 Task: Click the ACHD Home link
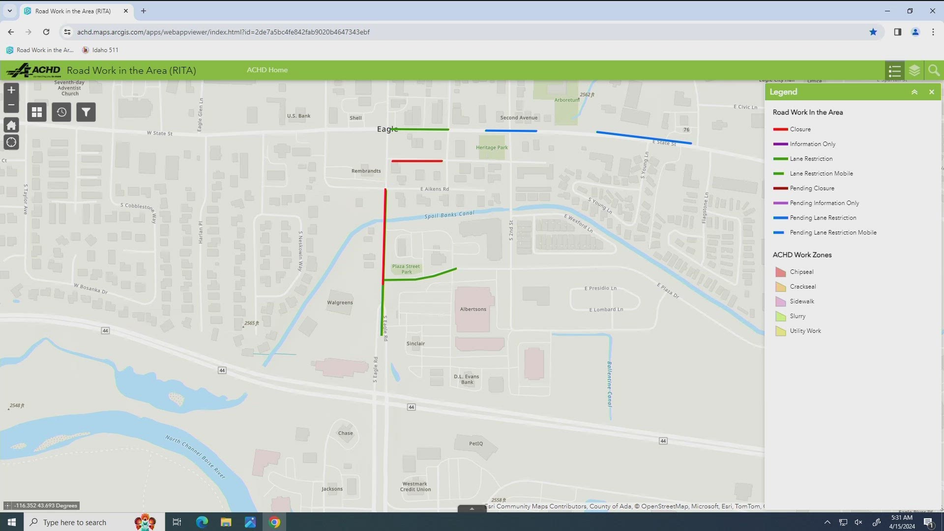coord(267,70)
